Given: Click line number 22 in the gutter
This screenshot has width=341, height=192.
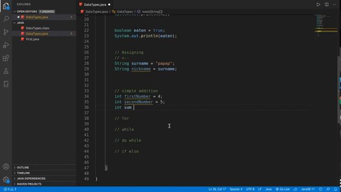Looking at the screenshot, I should coord(86,30).
